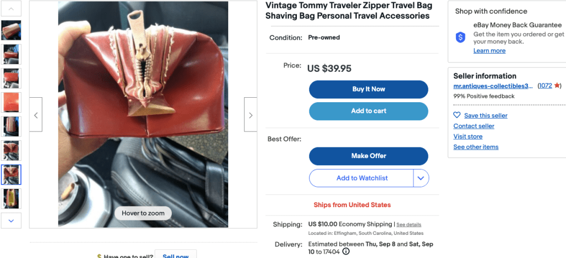Open the Visit store link
Image resolution: width=566 pixels, height=258 pixels.
click(x=468, y=136)
